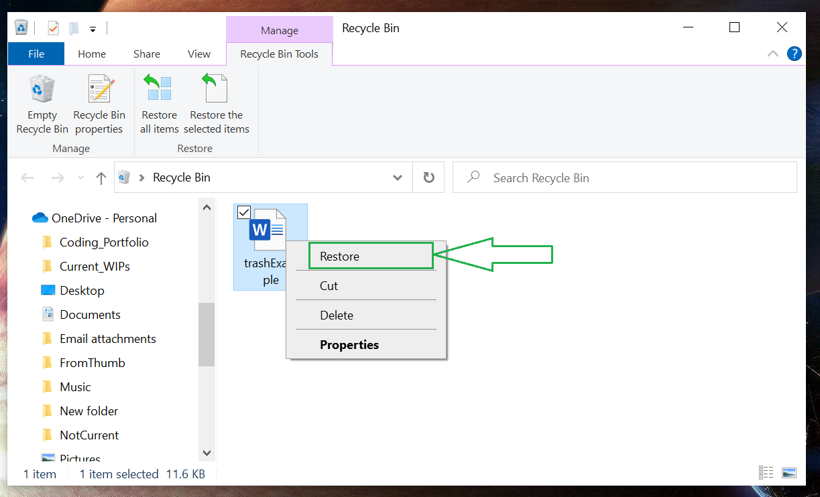Switch to the Home ribbon tab

pos(92,54)
